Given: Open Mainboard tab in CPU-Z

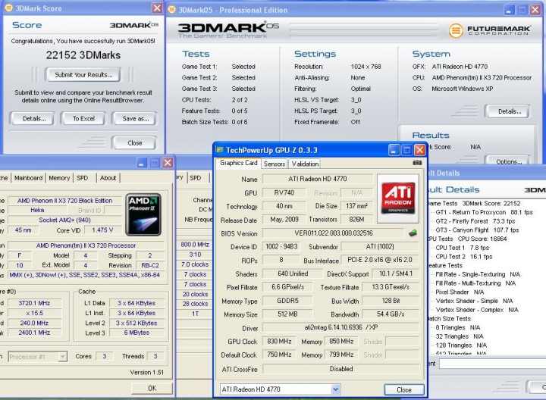Looking at the screenshot, I should pos(28,178).
